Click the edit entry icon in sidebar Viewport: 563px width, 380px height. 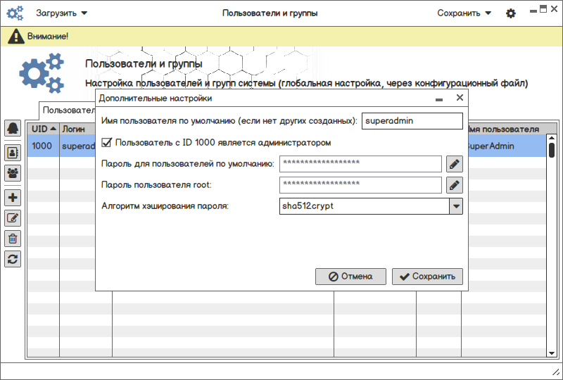click(x=13, y=218)
